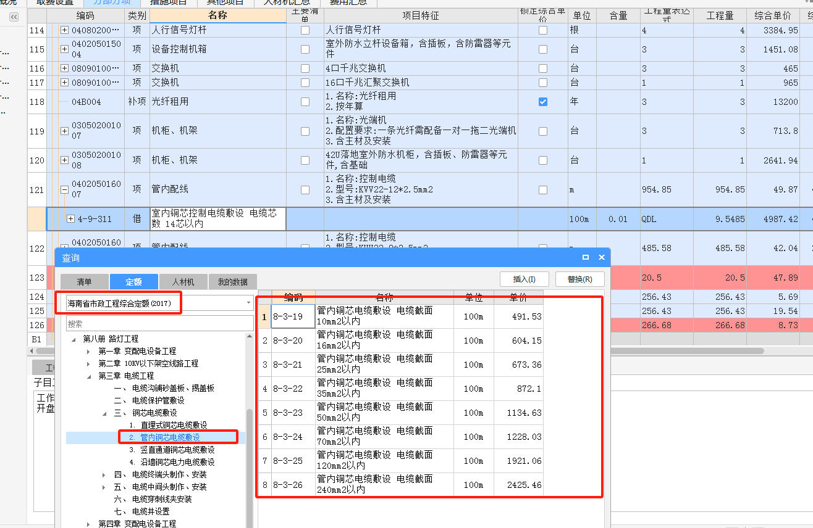Expand row 115 设备控制机箱 plus box

[65, 49]
